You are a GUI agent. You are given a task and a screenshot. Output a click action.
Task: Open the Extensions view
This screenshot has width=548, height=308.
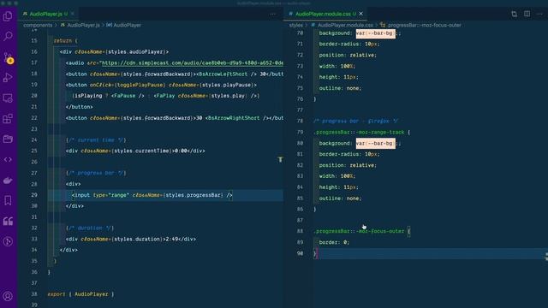point(8,119)
